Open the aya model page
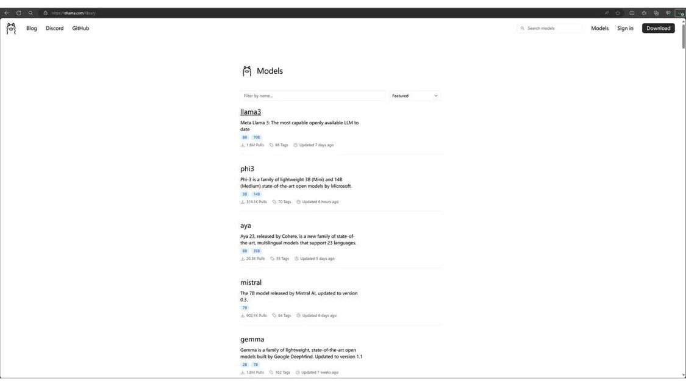Image resolution: width=686 pixels, height=386 pixels. pyautogui.click(x=246, y=226)
